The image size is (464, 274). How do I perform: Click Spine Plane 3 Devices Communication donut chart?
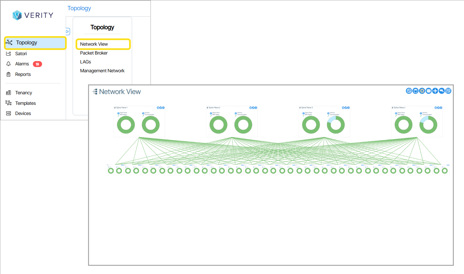tap(336, 125)
